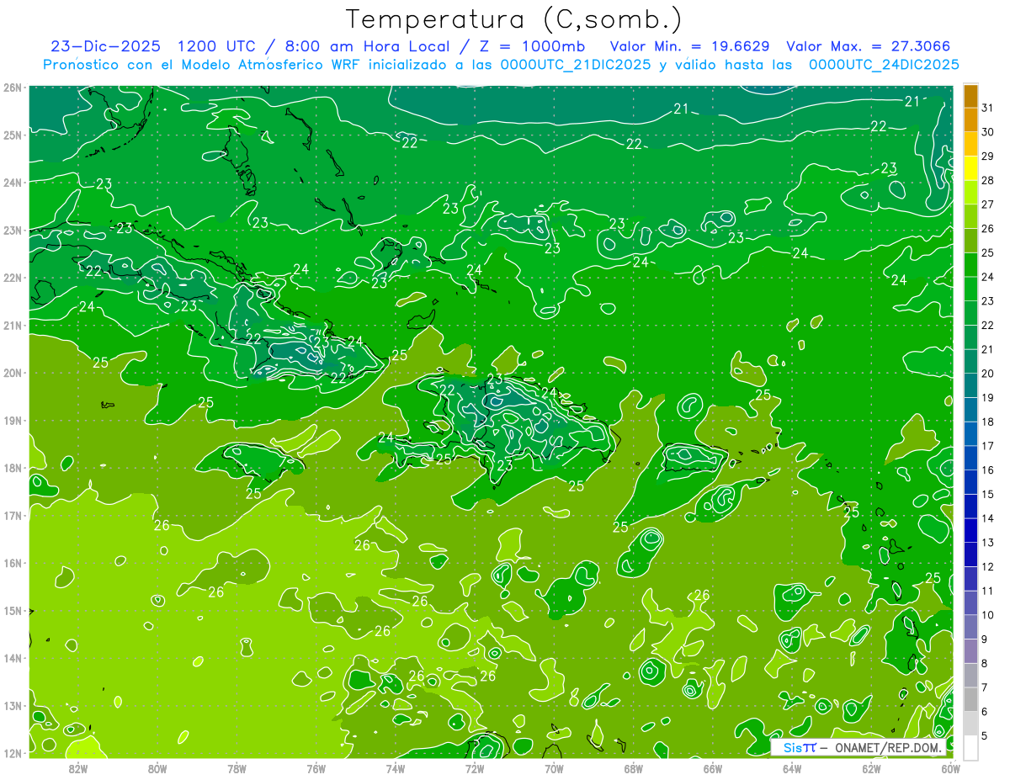Click the "26N" latitude axis label

[13, 88]
